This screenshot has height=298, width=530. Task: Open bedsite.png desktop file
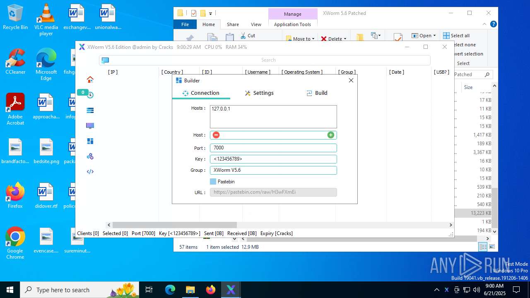coord(46,151)
